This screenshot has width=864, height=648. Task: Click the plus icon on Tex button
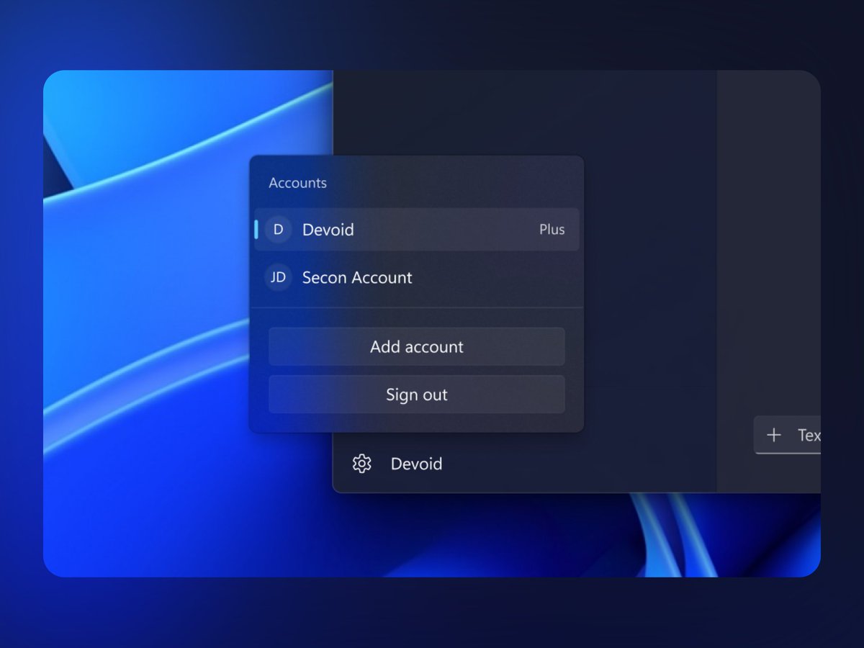tap(774, 435)
